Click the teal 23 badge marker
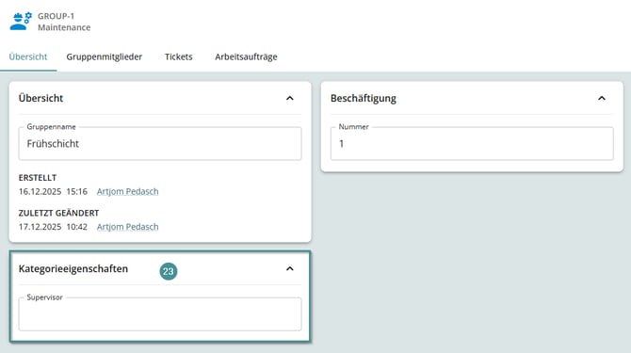This screenshot has width=631, height=353. [x=169, y=271]
